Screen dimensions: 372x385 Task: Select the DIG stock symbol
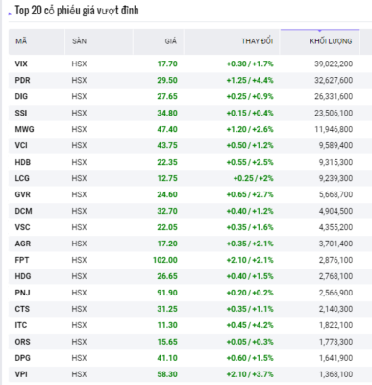pyautogui.click(x=21, y=96)
